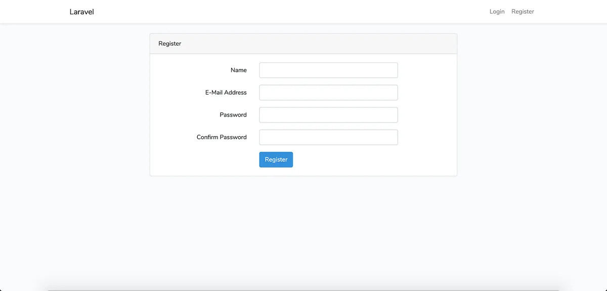Click the E-Mail Address label
Image resolution: width=607 pixels, height=291 pixels.
click(x=226, y=93)
